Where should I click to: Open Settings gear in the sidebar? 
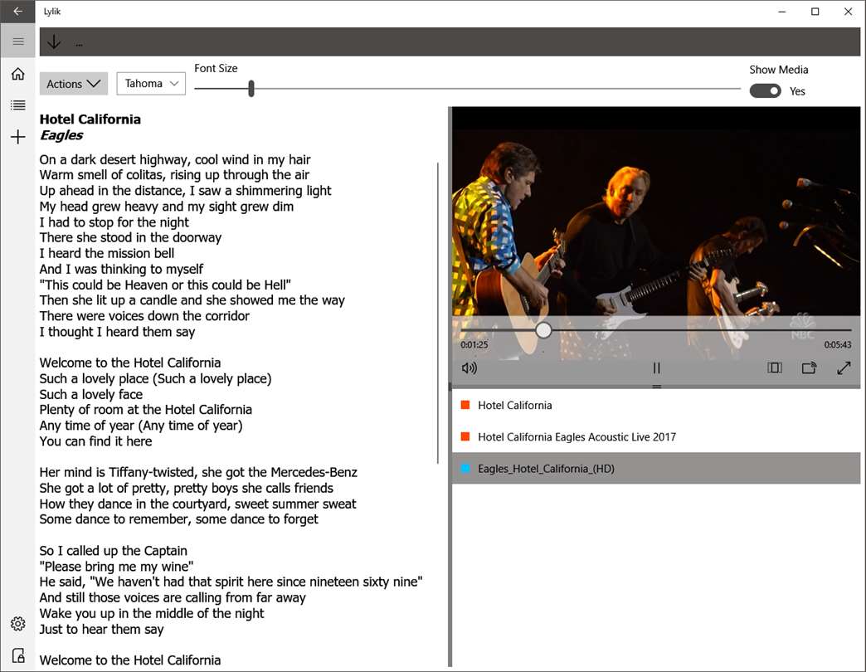(x=17, y=623)
